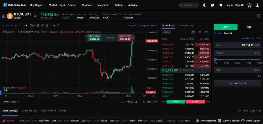The height and width of the screenshot is (124, 263).
Task: Close the Market Buy/Sell floating panel
Action: [x=133, y=38]
